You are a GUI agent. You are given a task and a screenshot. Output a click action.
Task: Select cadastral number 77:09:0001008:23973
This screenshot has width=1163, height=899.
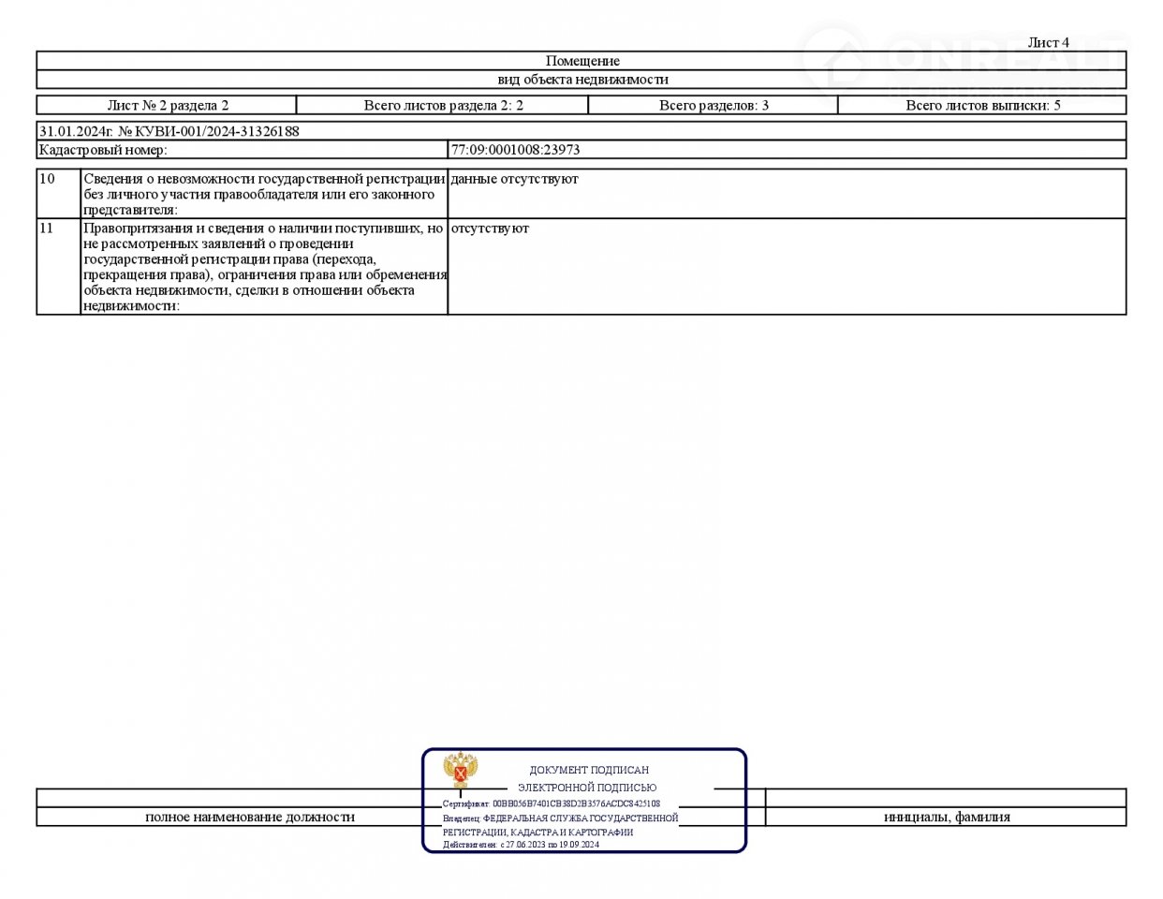tap(515, 150)
